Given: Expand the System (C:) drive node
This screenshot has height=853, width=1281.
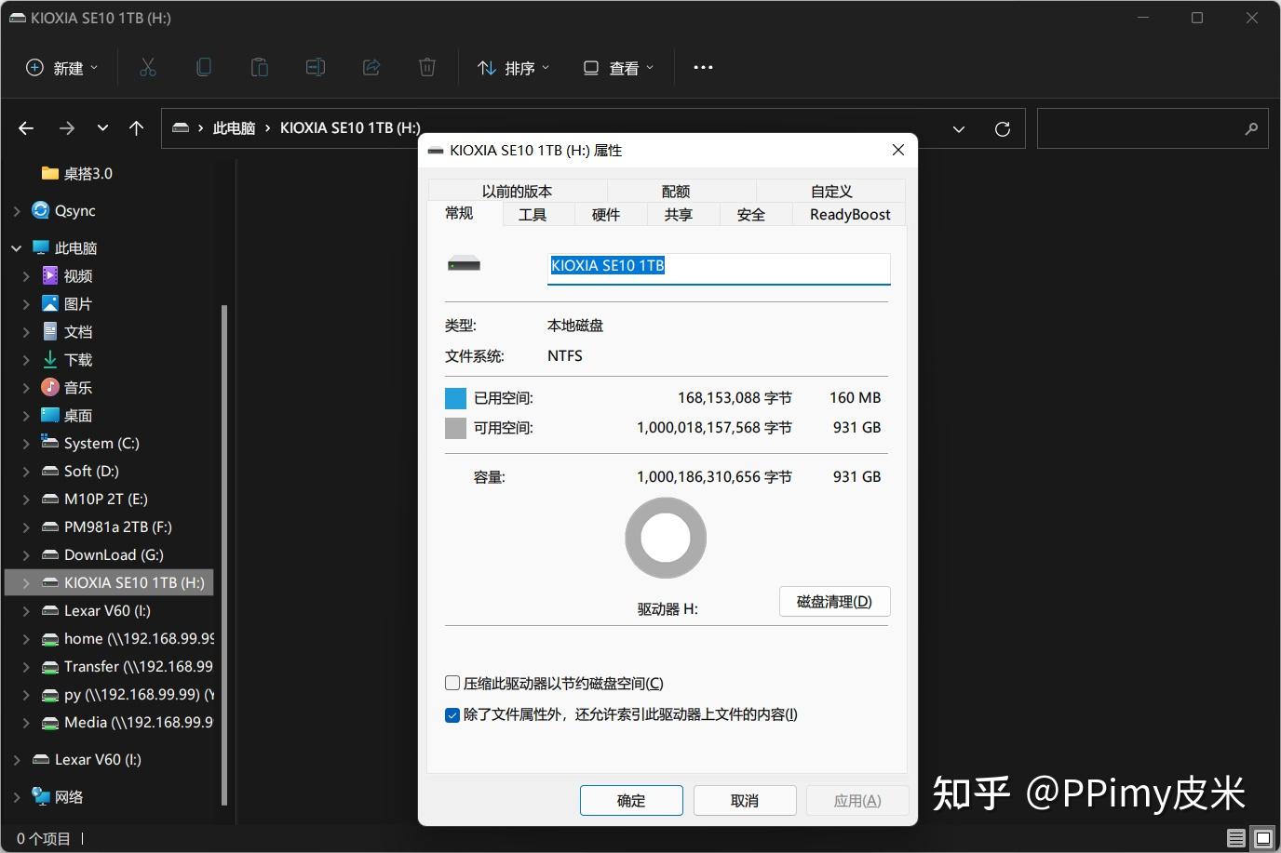Looking at the screenshot, I should point(26,443).
